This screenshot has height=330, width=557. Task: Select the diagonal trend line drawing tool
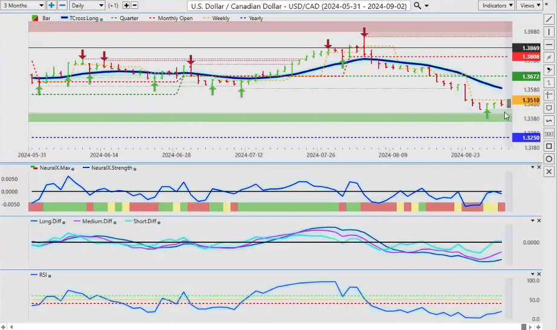pyautogui.click(x=549, y=19)
